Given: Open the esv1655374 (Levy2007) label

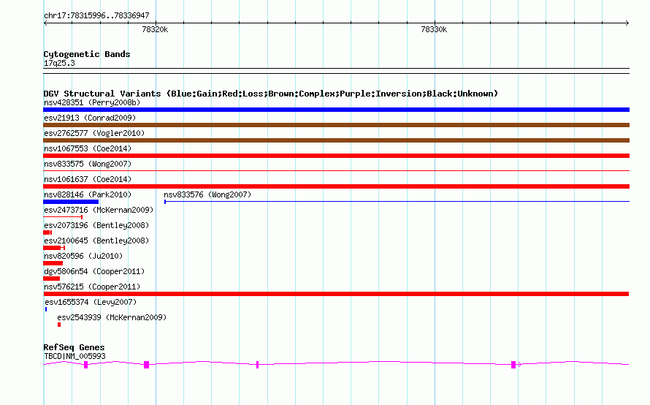Looking at the screenshot, I should click(x=91, y=302).
